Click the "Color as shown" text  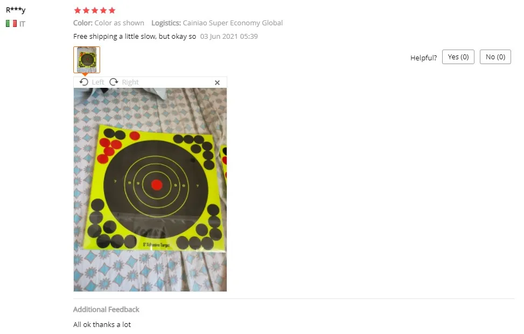coord(120,23)
